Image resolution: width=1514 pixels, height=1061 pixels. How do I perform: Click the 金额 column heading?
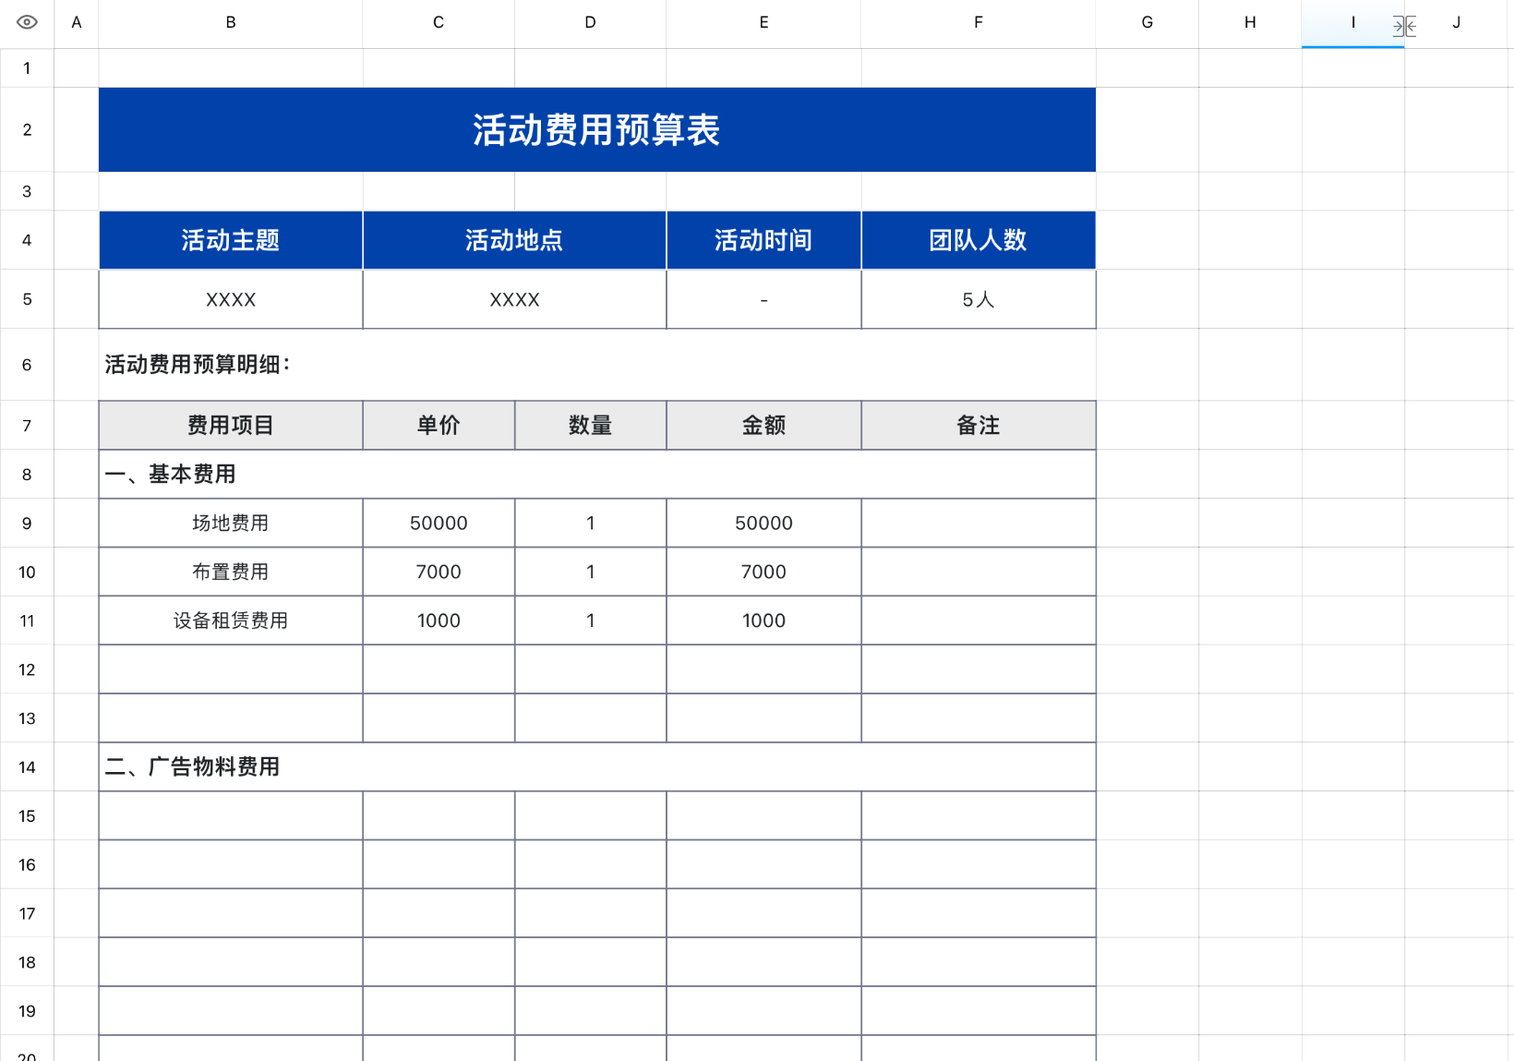[763, 426]
